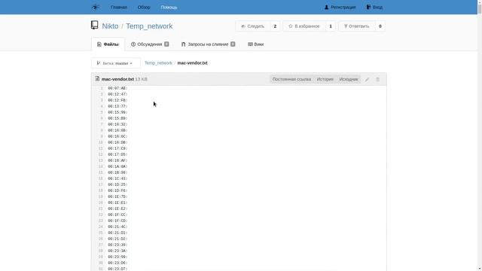
Task: Open the Обзор nav link
Action: click(x=144, y=7)
